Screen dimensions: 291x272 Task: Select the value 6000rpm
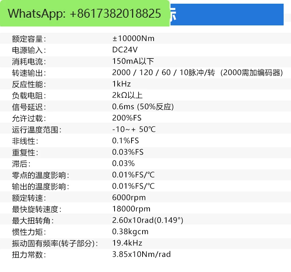(129, 198)
